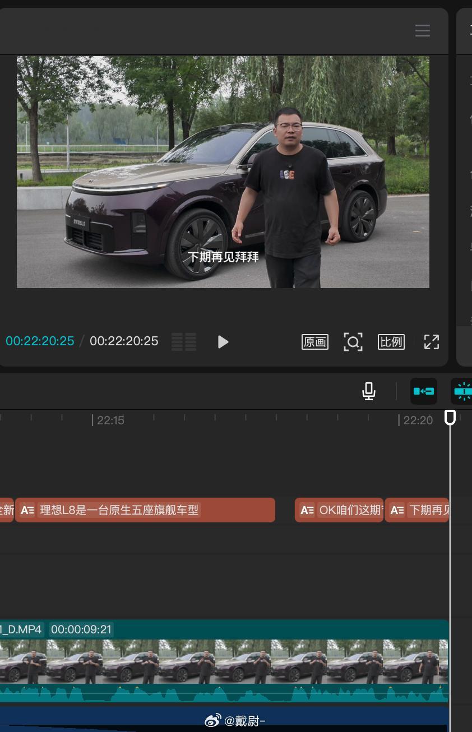Screen dimensions: 472x732
Task: Click the playhead handle on the timeline
Action: (x=450, y=418)
